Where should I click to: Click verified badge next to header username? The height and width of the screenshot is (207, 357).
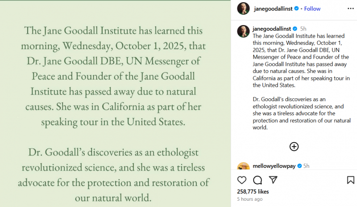click(x=296, y=8)
